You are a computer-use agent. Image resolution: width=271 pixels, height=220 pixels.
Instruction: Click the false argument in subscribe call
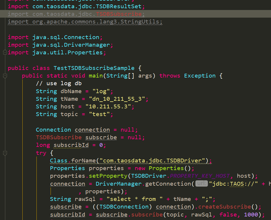point(228,215)
